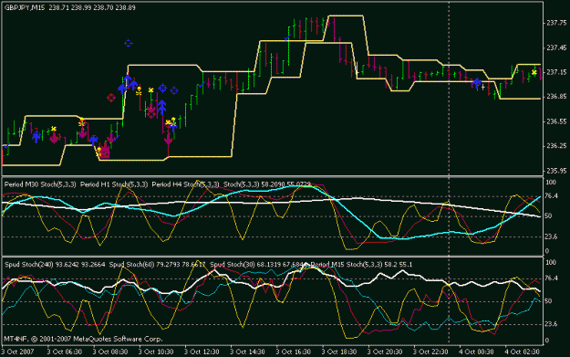The height and width of the screenshot is (357, 570).
Task: Click the 237.15 price level on the axis
Action: (556, 72)
